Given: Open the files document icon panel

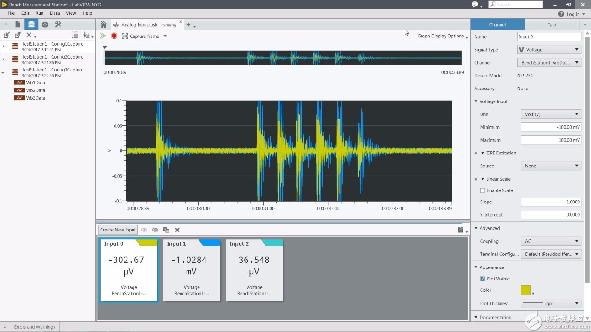Looking at the screenshot, I should (x=18, y=24).
